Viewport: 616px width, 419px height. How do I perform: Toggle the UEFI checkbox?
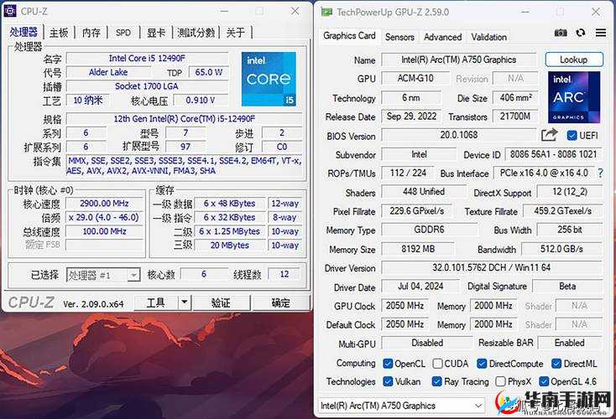(x=572, y=136)
